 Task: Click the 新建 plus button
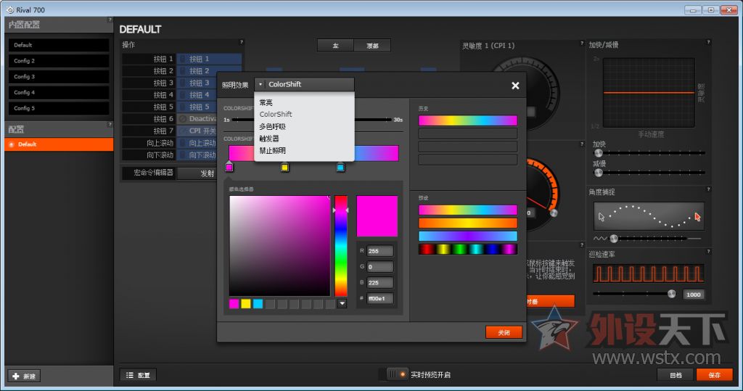tap(24, 376)
